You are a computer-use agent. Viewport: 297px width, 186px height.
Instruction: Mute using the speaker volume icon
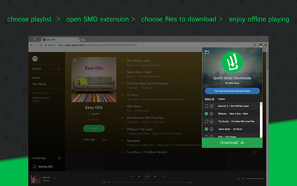243,179
